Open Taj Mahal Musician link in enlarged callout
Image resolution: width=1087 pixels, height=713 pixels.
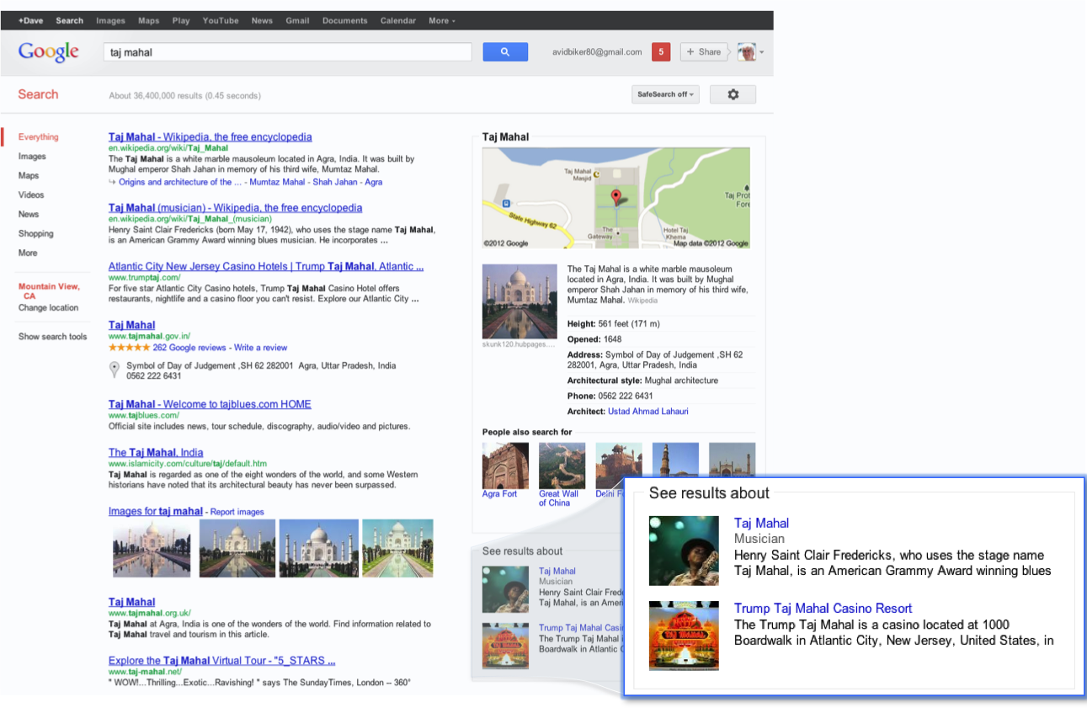click(x=761, y=523)
